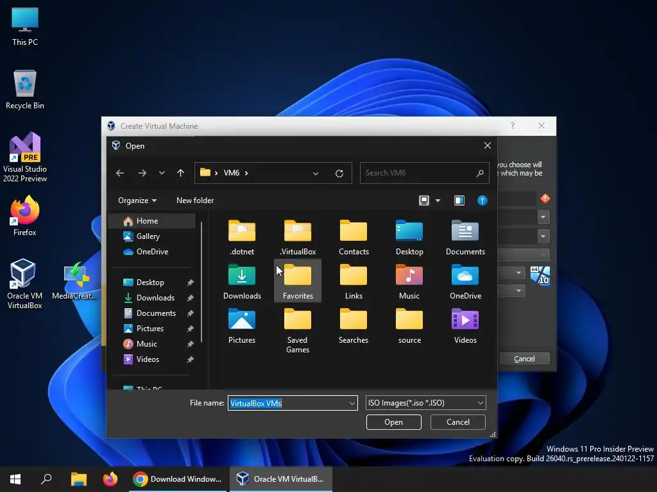Click help button in Create Virtual Machine title bar
Screen dimensions: 657x492
pos(513,126)
